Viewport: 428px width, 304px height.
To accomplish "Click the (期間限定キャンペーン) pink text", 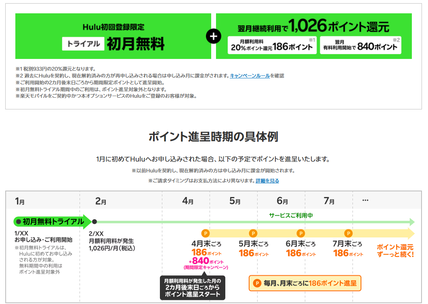I will pyautogui.click(x=206, y=267).
